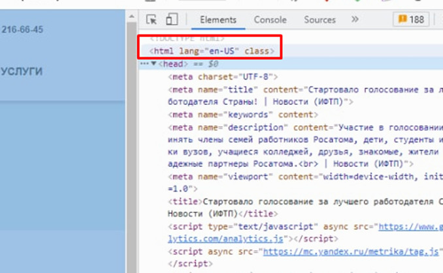Click the phone number 216-66-45

[23, 29]
